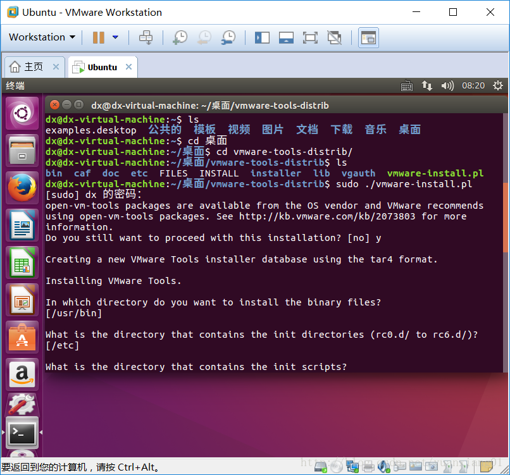The width and height of the screenshot is (510, 475).
Task: Open the Files manager from launcher
Action: 22,151
